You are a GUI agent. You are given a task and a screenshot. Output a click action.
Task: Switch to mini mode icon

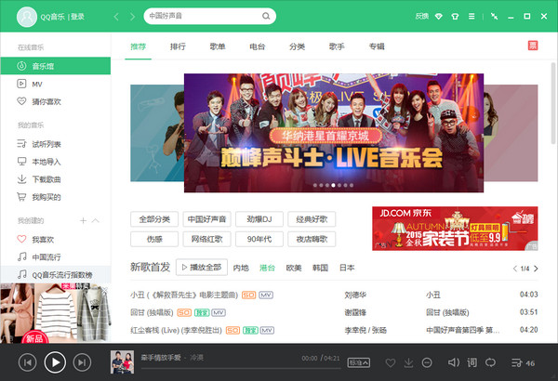[495, 16]
